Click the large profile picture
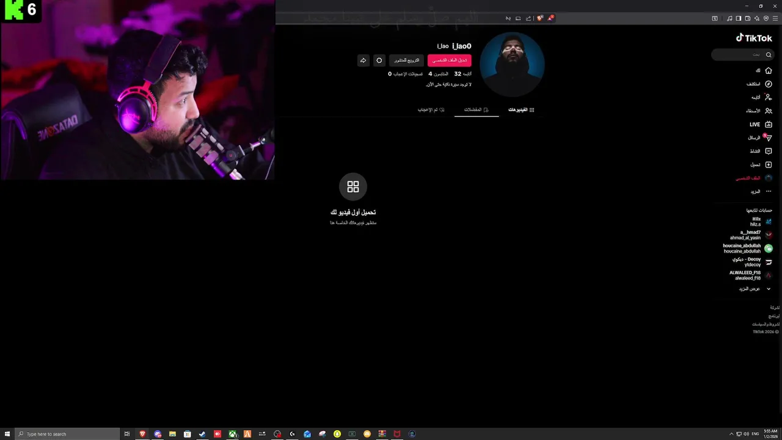Viewport: 782px width, 440px height. pyautogui.click(x=512, y=64)
